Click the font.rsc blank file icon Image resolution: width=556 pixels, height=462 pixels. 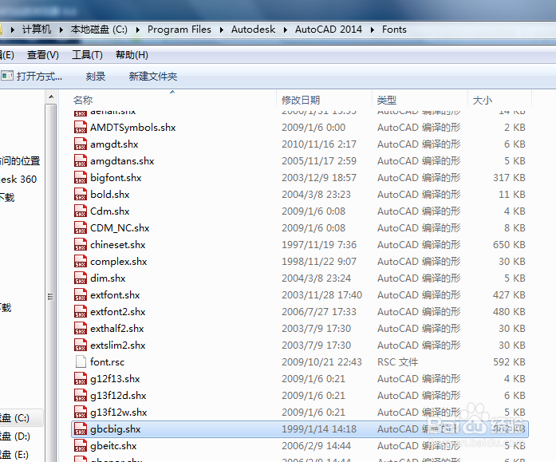[x=81, y=361]
